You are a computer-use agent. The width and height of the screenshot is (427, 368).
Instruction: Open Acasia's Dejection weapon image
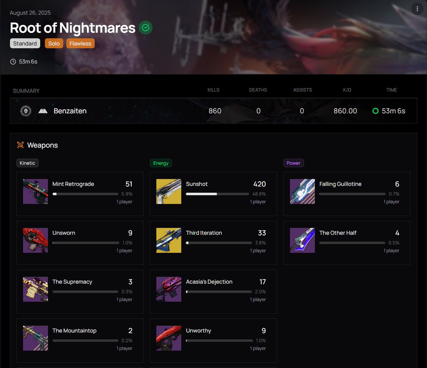(x=169, y=289)
